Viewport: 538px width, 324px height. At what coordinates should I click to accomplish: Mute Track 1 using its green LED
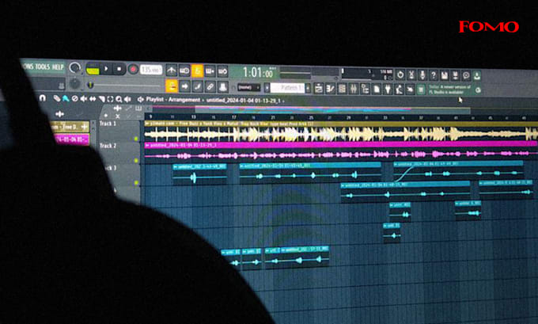click(x=136, y=139)
